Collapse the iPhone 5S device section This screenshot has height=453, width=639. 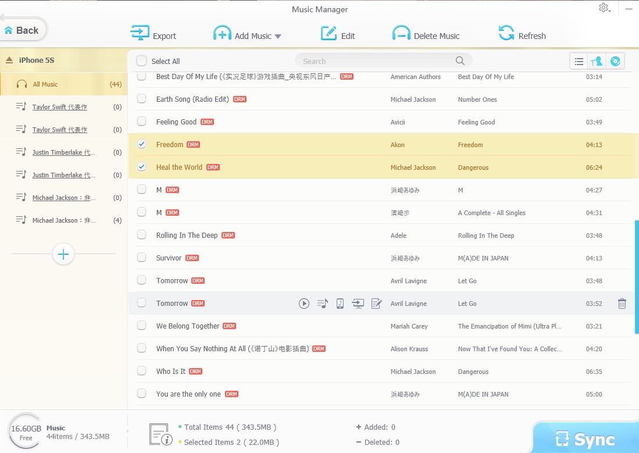tap(9, 60)
